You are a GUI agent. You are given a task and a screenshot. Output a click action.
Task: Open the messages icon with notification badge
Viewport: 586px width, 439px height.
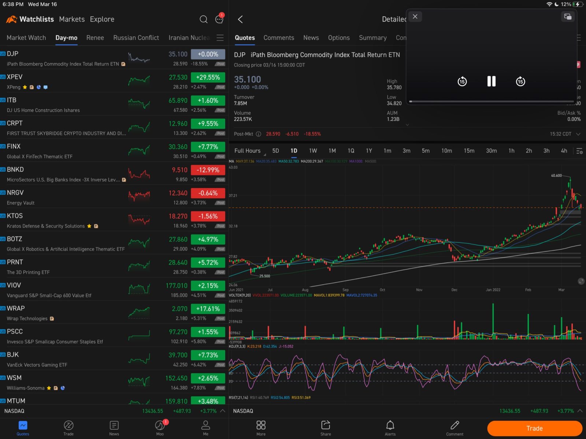pyautogui.click(x=219, y=19)
